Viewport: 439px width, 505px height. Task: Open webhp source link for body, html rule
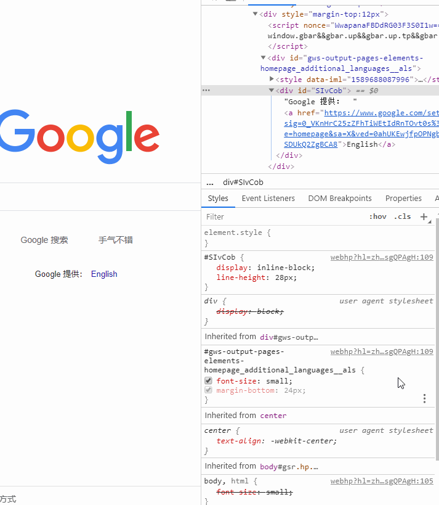click(382, 481)
